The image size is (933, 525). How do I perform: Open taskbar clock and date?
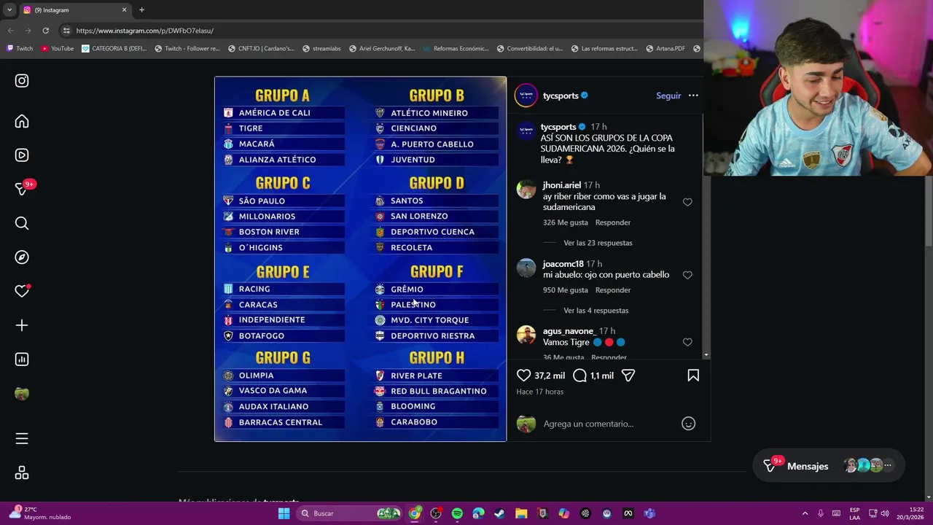(x=912, y=513)
